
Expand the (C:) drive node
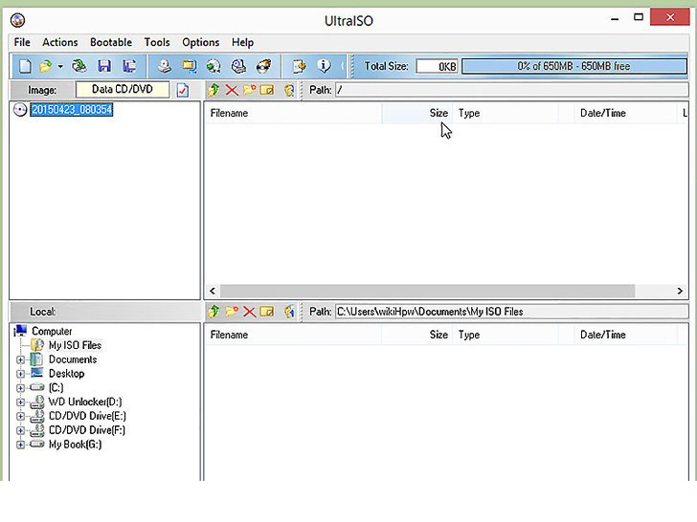[20, 388]
